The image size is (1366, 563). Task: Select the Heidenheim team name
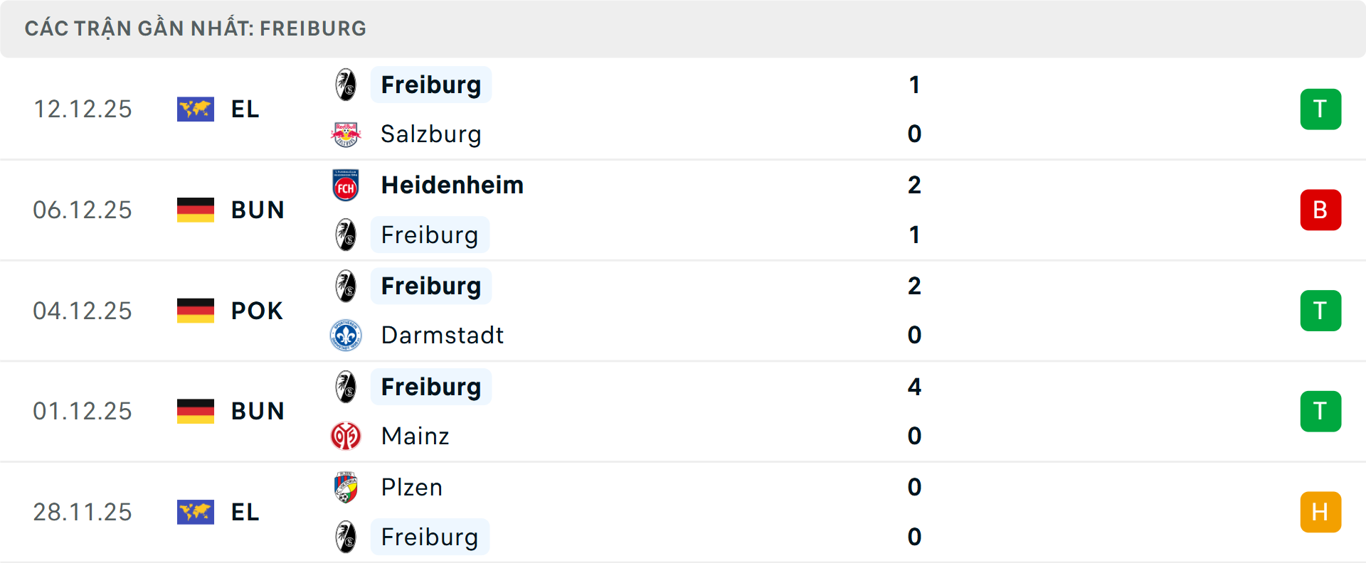click(x=452, y=185)
